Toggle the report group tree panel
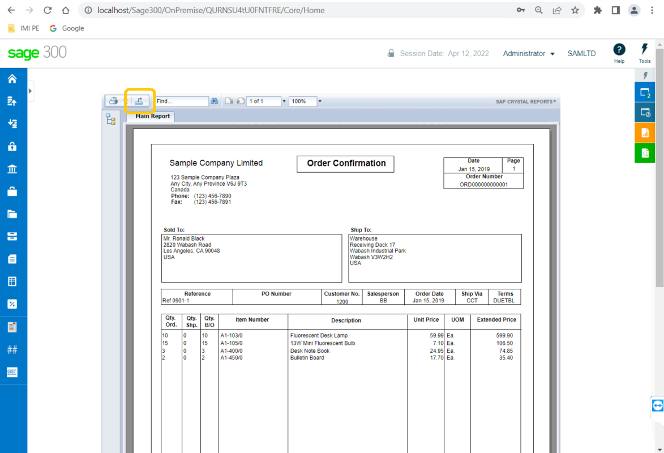This screenshot has height=453, width=664. [110, 119]
